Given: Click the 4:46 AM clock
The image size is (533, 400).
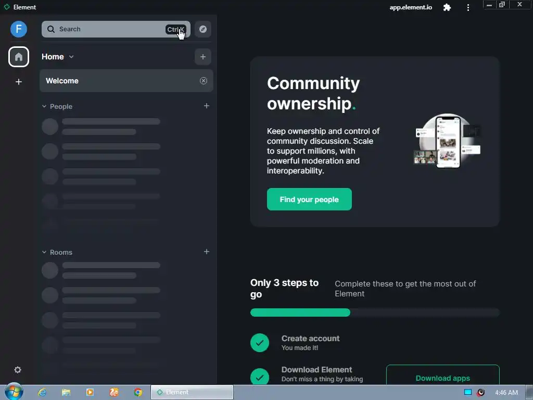Looking at the screenshot, I should [506, 393].
